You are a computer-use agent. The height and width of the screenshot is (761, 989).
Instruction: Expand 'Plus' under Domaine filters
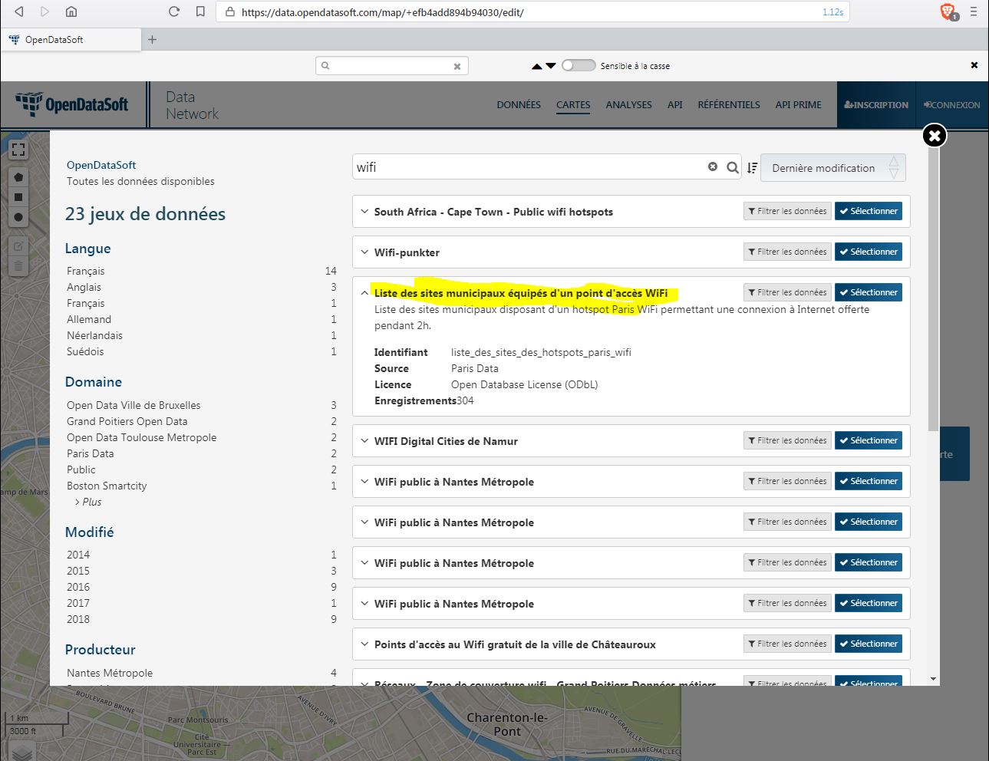tap(91, 502)
